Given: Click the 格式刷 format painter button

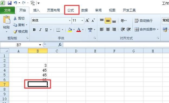Looking at the screenshot, I should [x=20, y=32].
